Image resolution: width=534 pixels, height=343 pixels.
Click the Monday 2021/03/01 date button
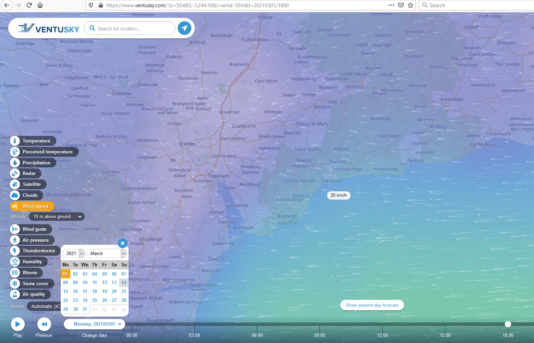(95, 324)
